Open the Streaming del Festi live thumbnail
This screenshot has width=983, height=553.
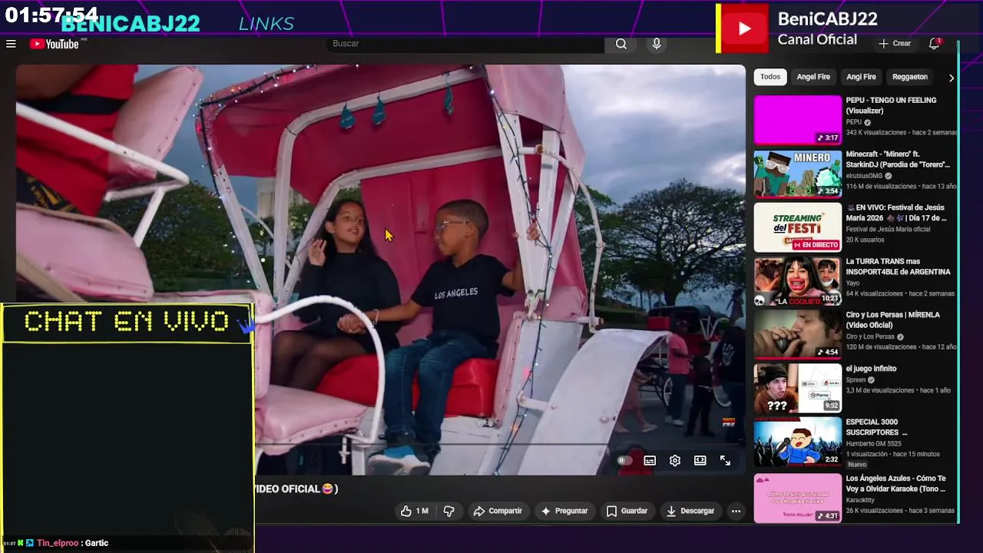[x=798, y=227]
